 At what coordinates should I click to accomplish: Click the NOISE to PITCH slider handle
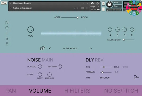(x=78, y=18)
